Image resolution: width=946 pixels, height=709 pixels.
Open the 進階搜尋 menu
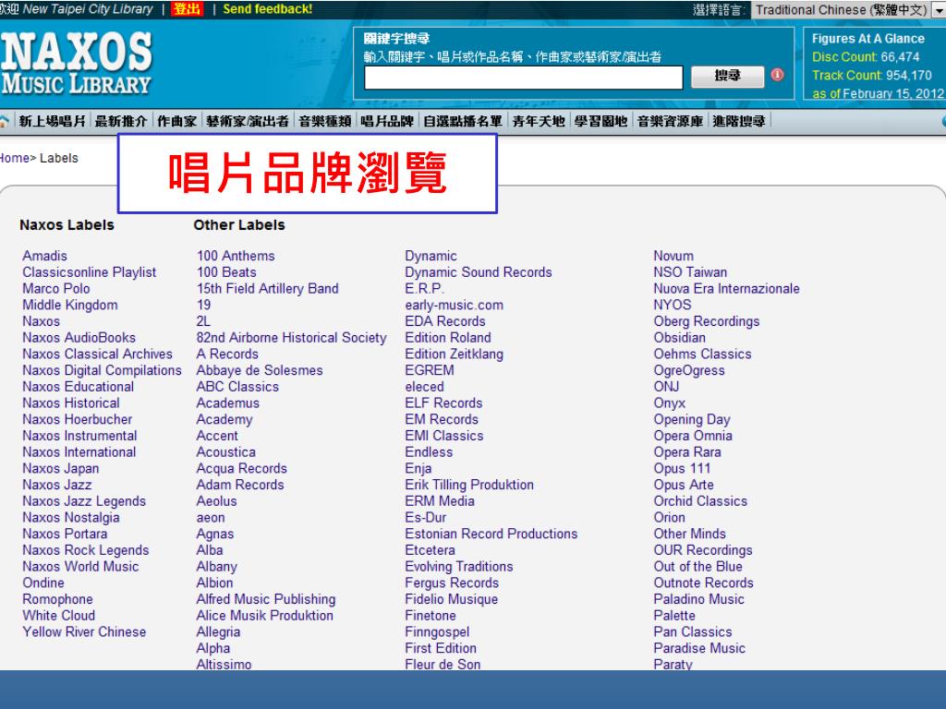pos(738,121)
